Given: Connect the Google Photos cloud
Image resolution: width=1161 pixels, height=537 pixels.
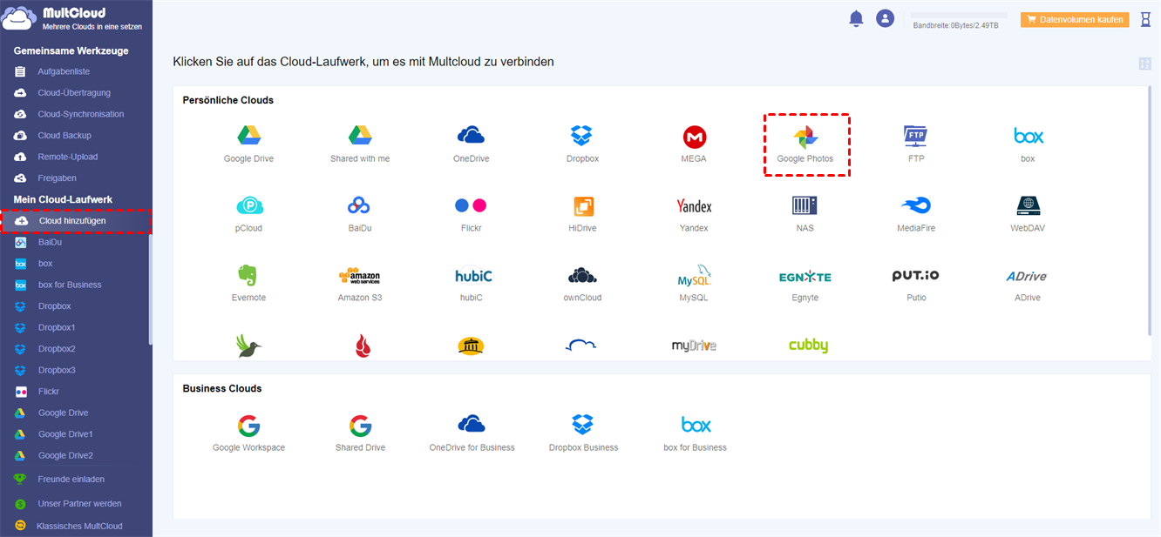Looking at the screenshot, I should coord(805,138).
